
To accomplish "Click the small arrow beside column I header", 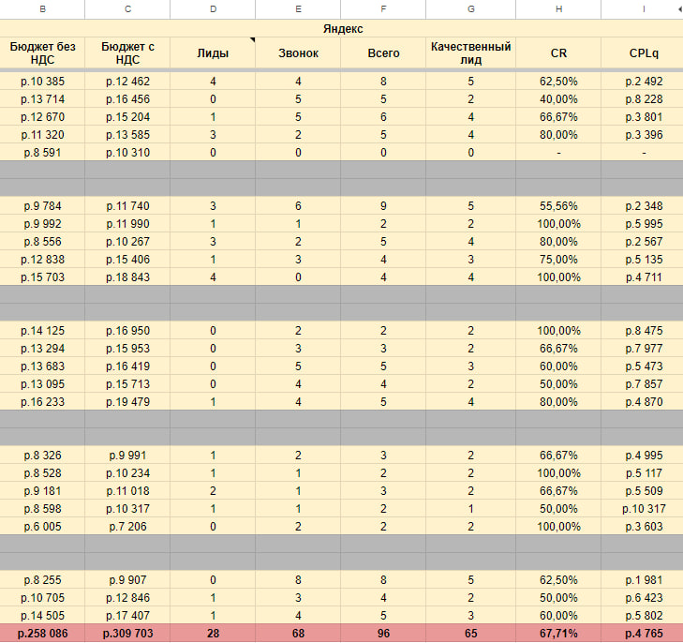I will point(678,9).
